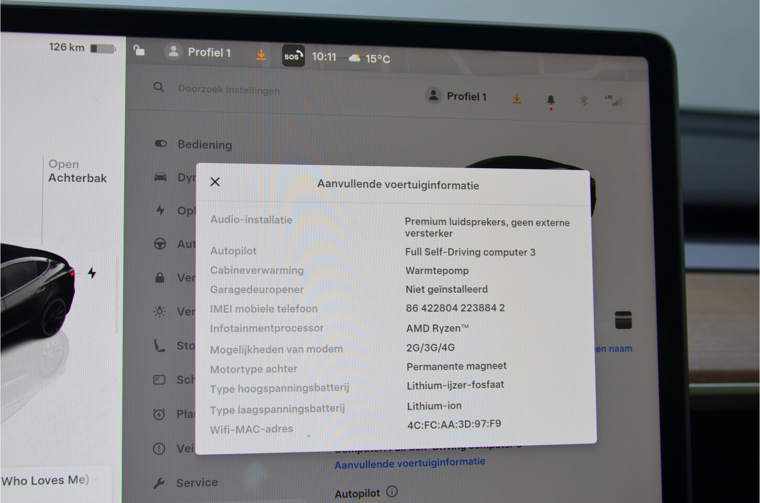Viewport: 760px width, 503px height.
Task: Tap the 15°C weather indicator
Action: [x=370, y=58]
